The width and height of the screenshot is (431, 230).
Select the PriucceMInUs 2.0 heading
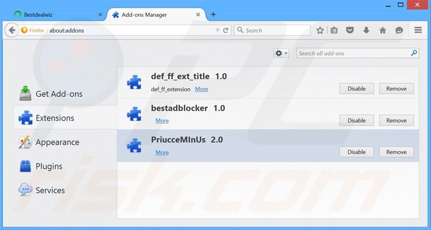(187, 140)
